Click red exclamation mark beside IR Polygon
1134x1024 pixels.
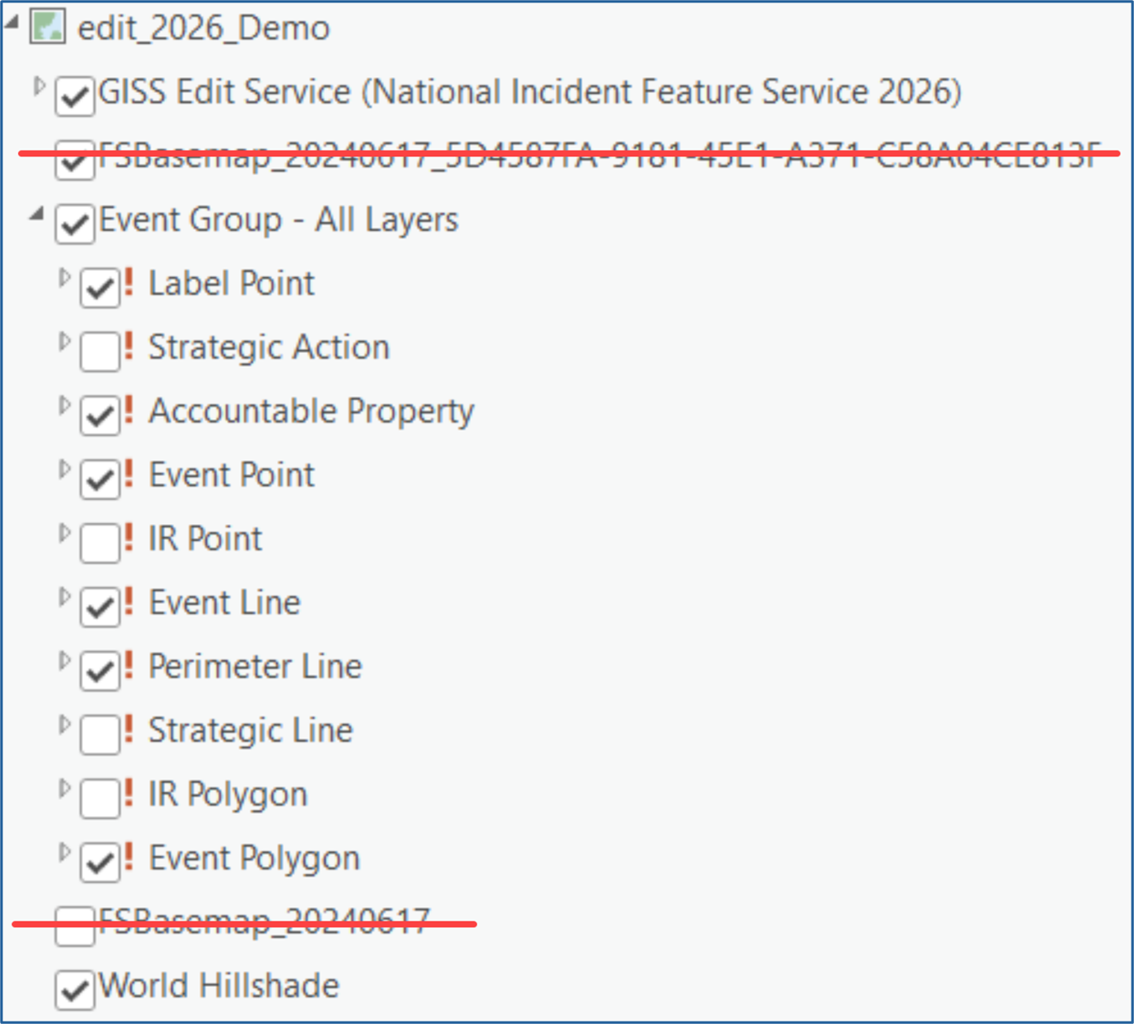[x=129, y=793]
